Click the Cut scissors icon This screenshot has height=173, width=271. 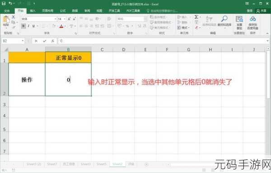13,17
